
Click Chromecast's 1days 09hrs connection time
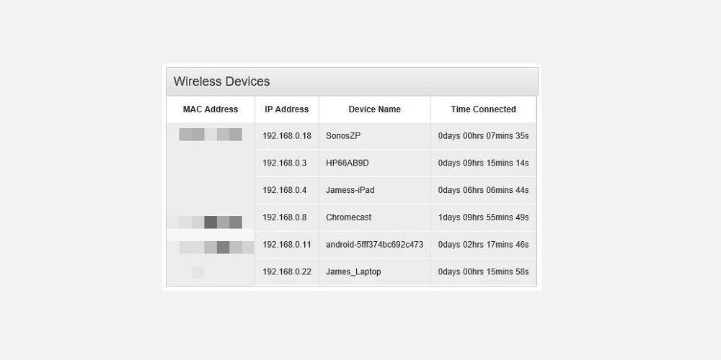click(x=483, y=217)
